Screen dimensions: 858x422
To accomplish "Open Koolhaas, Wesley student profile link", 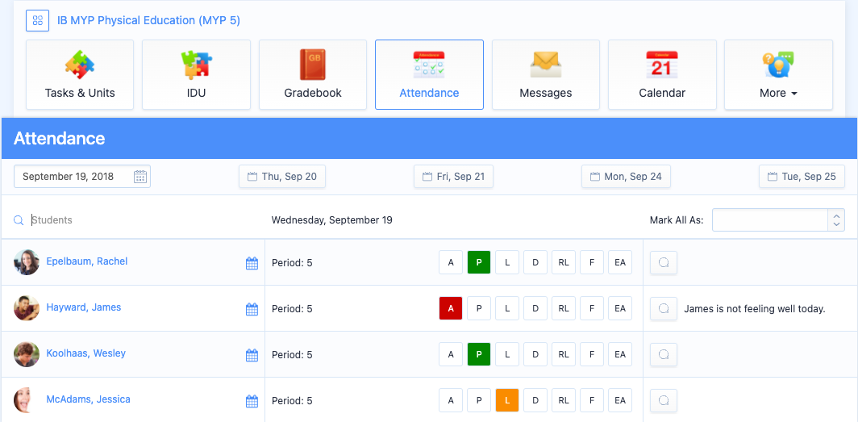I will 86,353.
